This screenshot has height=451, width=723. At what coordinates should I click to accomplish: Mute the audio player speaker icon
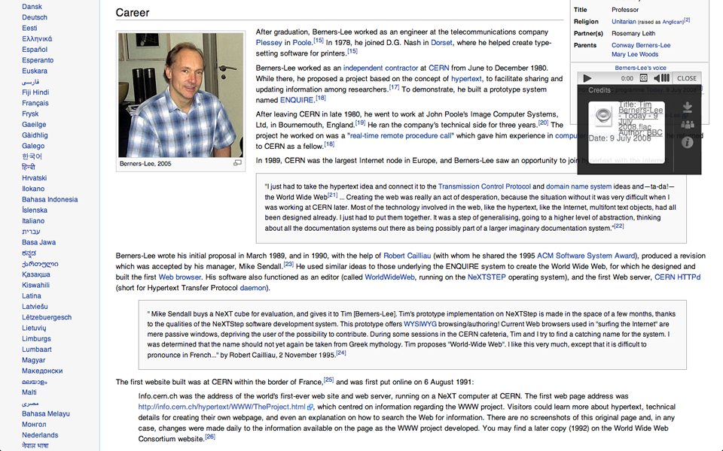[657, 78]
